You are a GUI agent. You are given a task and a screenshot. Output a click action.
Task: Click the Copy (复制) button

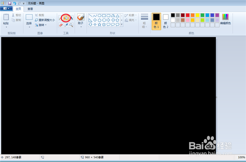pyautogui.click(x=16, y=20)
